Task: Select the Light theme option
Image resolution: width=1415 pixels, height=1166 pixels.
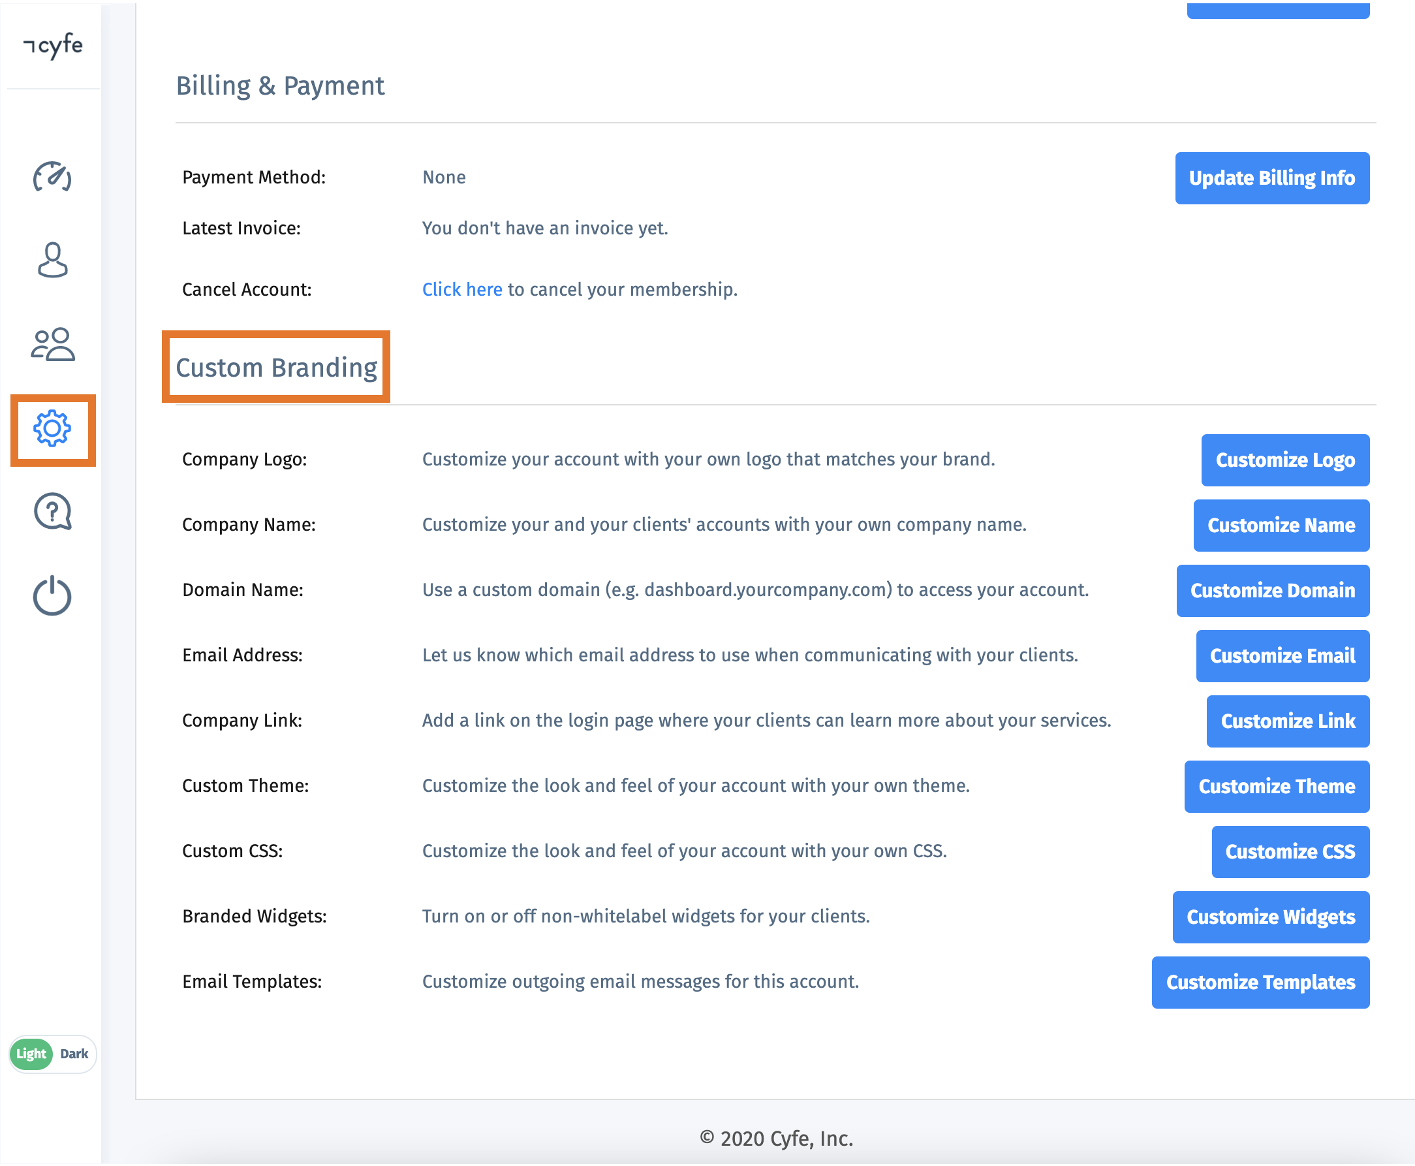Action: [31, 1053]
